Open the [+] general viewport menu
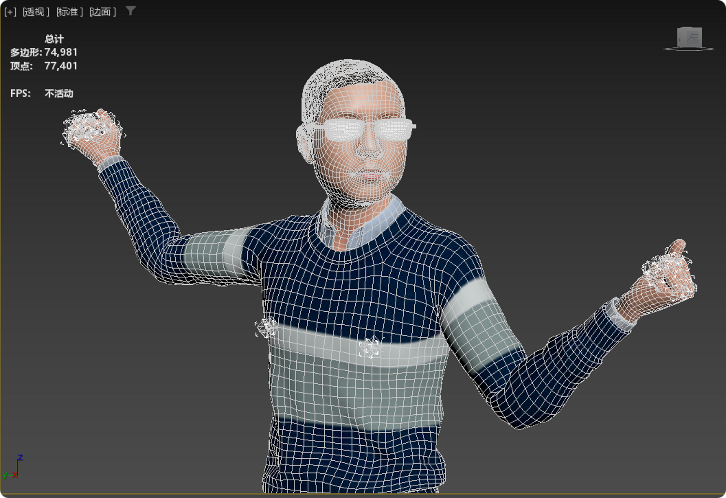Viewport: 726px width, 498px height. 10,12
